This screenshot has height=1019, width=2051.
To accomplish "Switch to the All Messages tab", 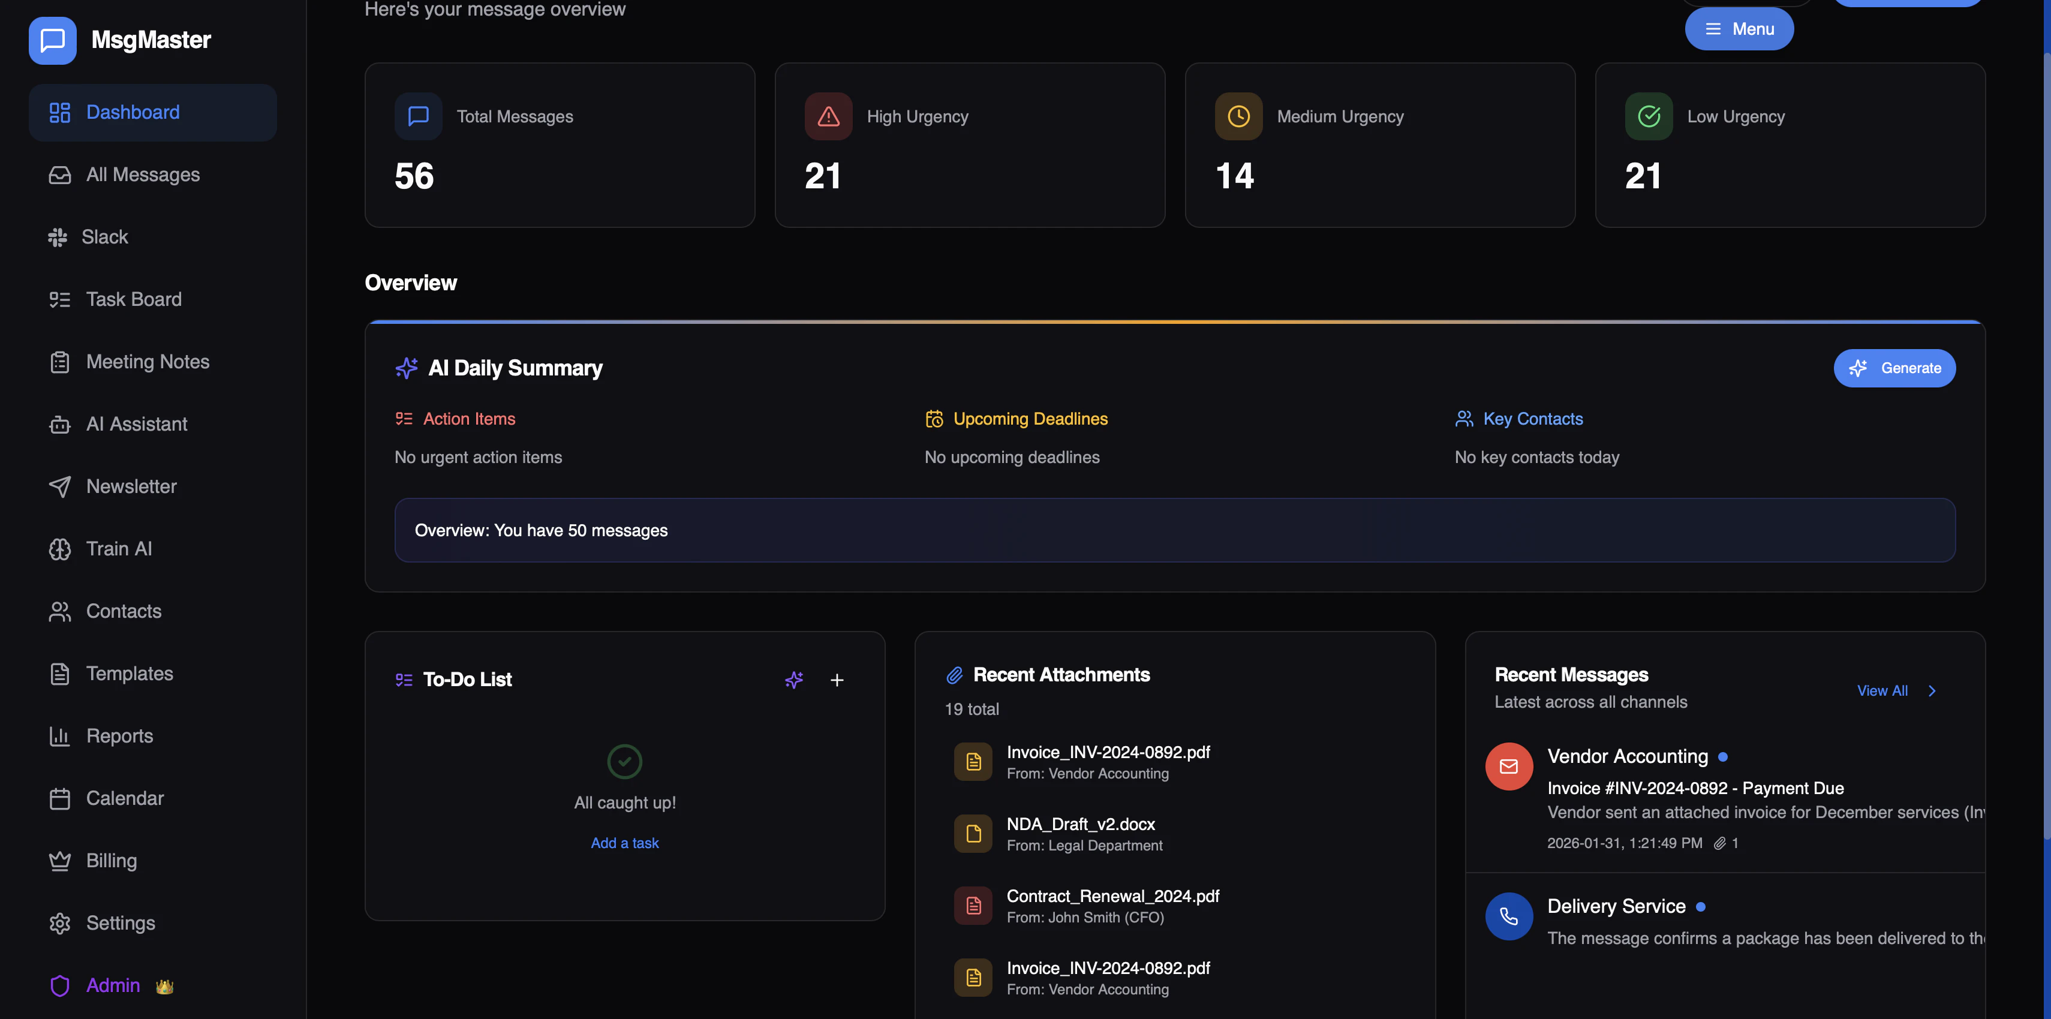I will 143,175.
